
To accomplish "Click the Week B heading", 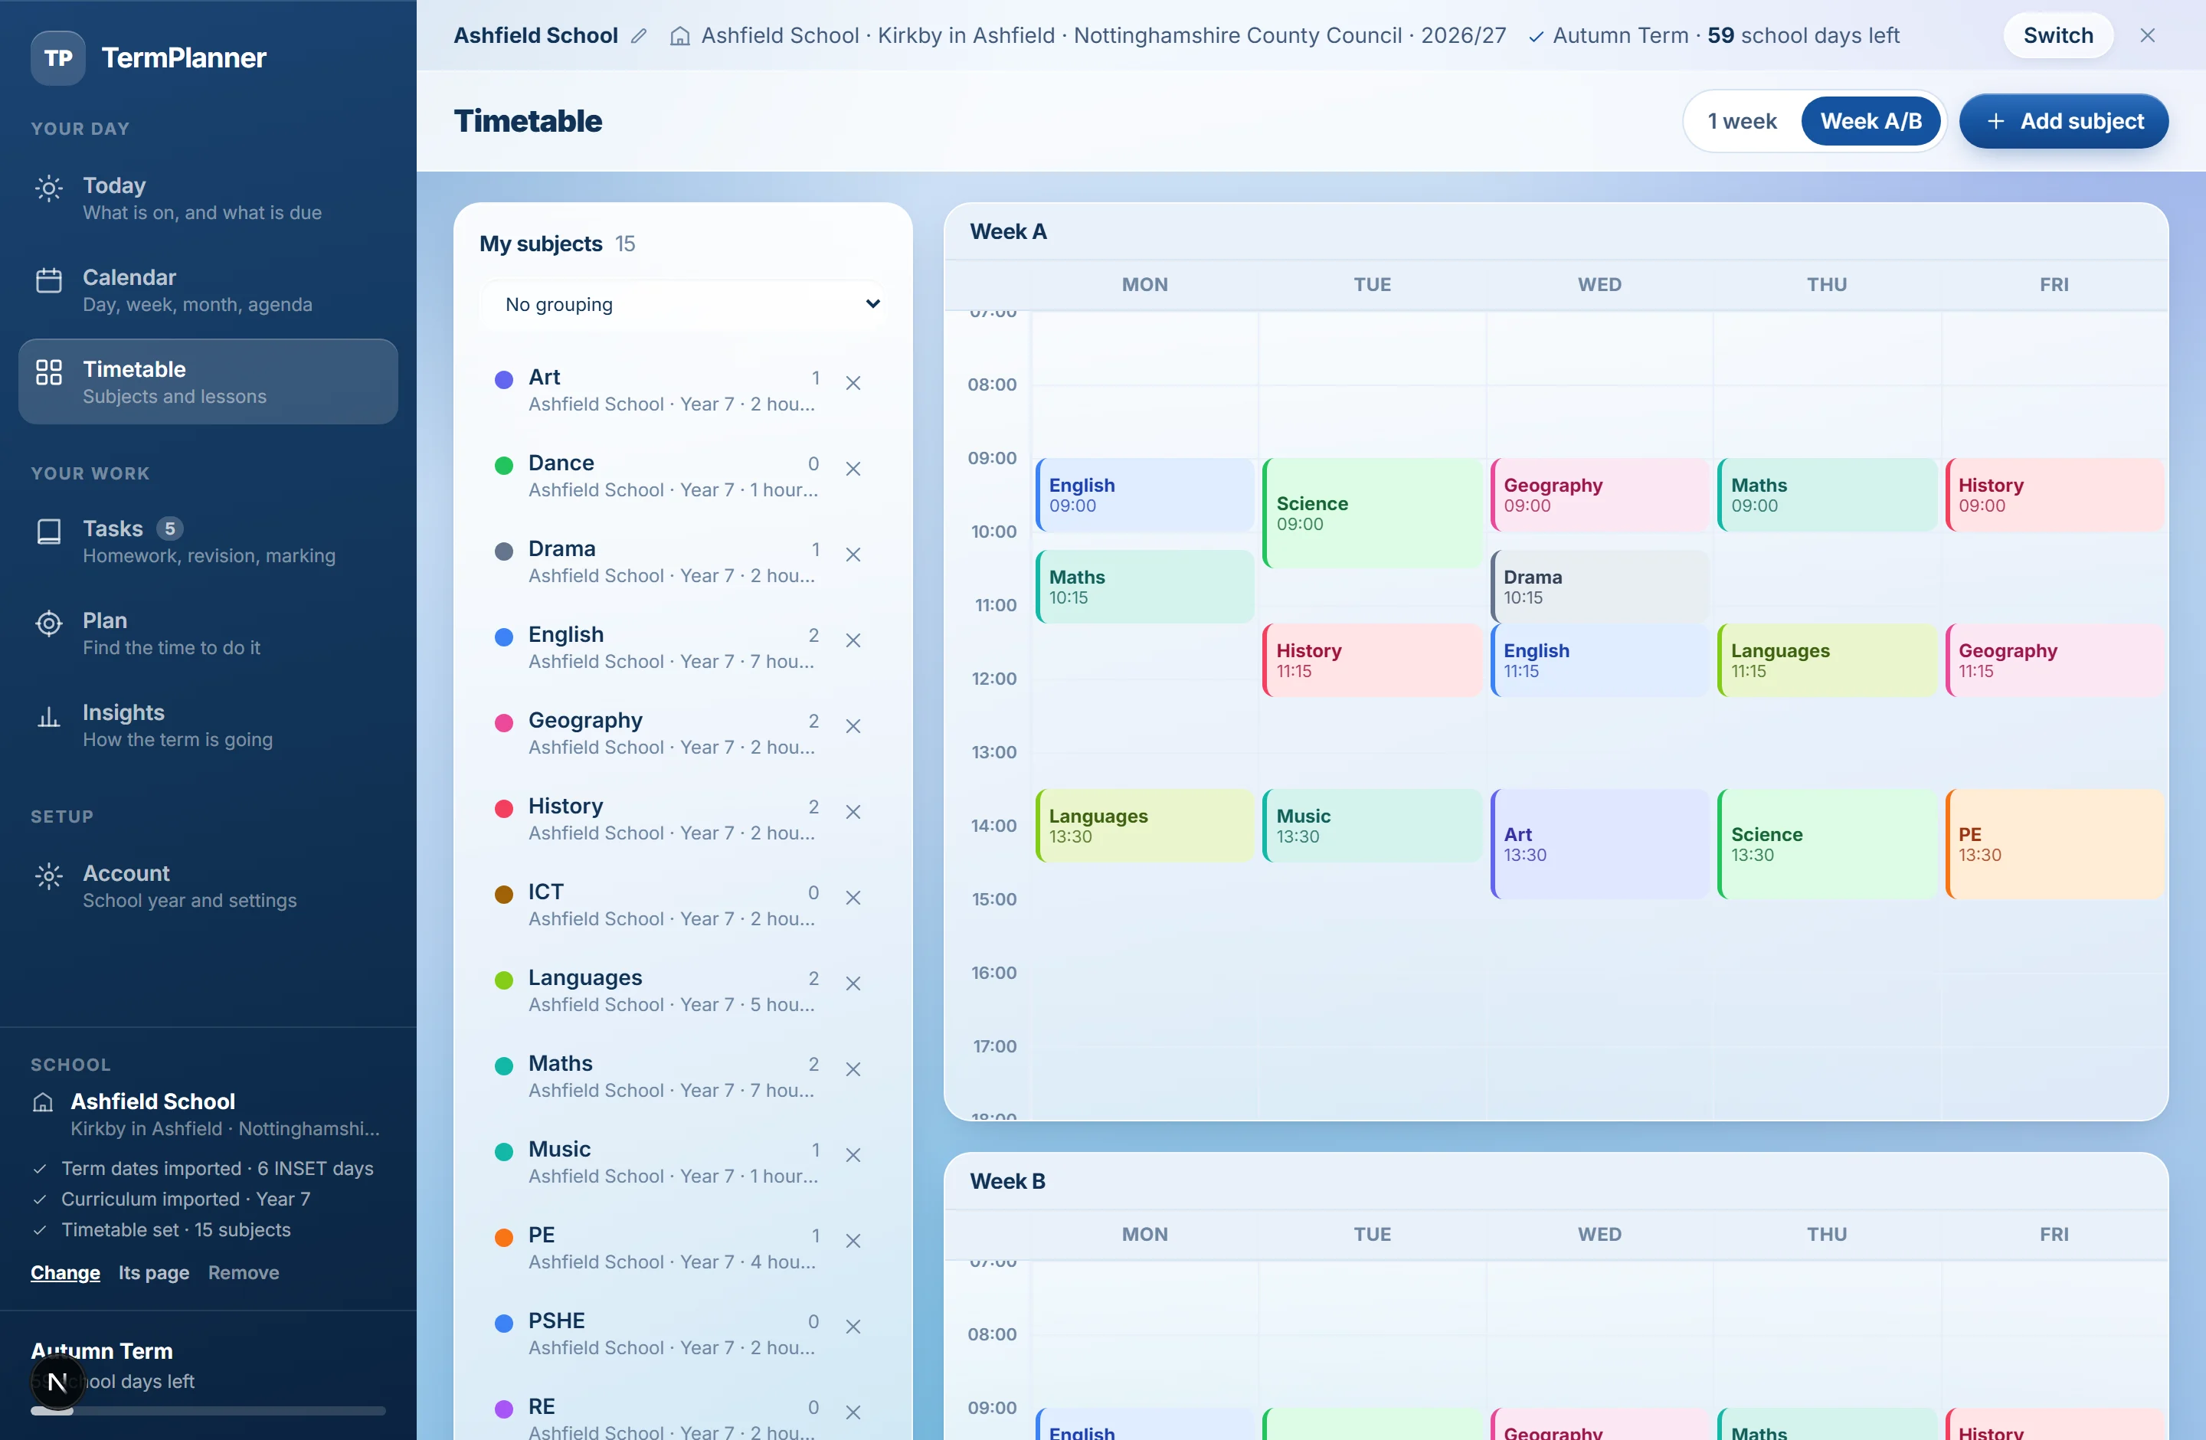I will point(1006,1181).
